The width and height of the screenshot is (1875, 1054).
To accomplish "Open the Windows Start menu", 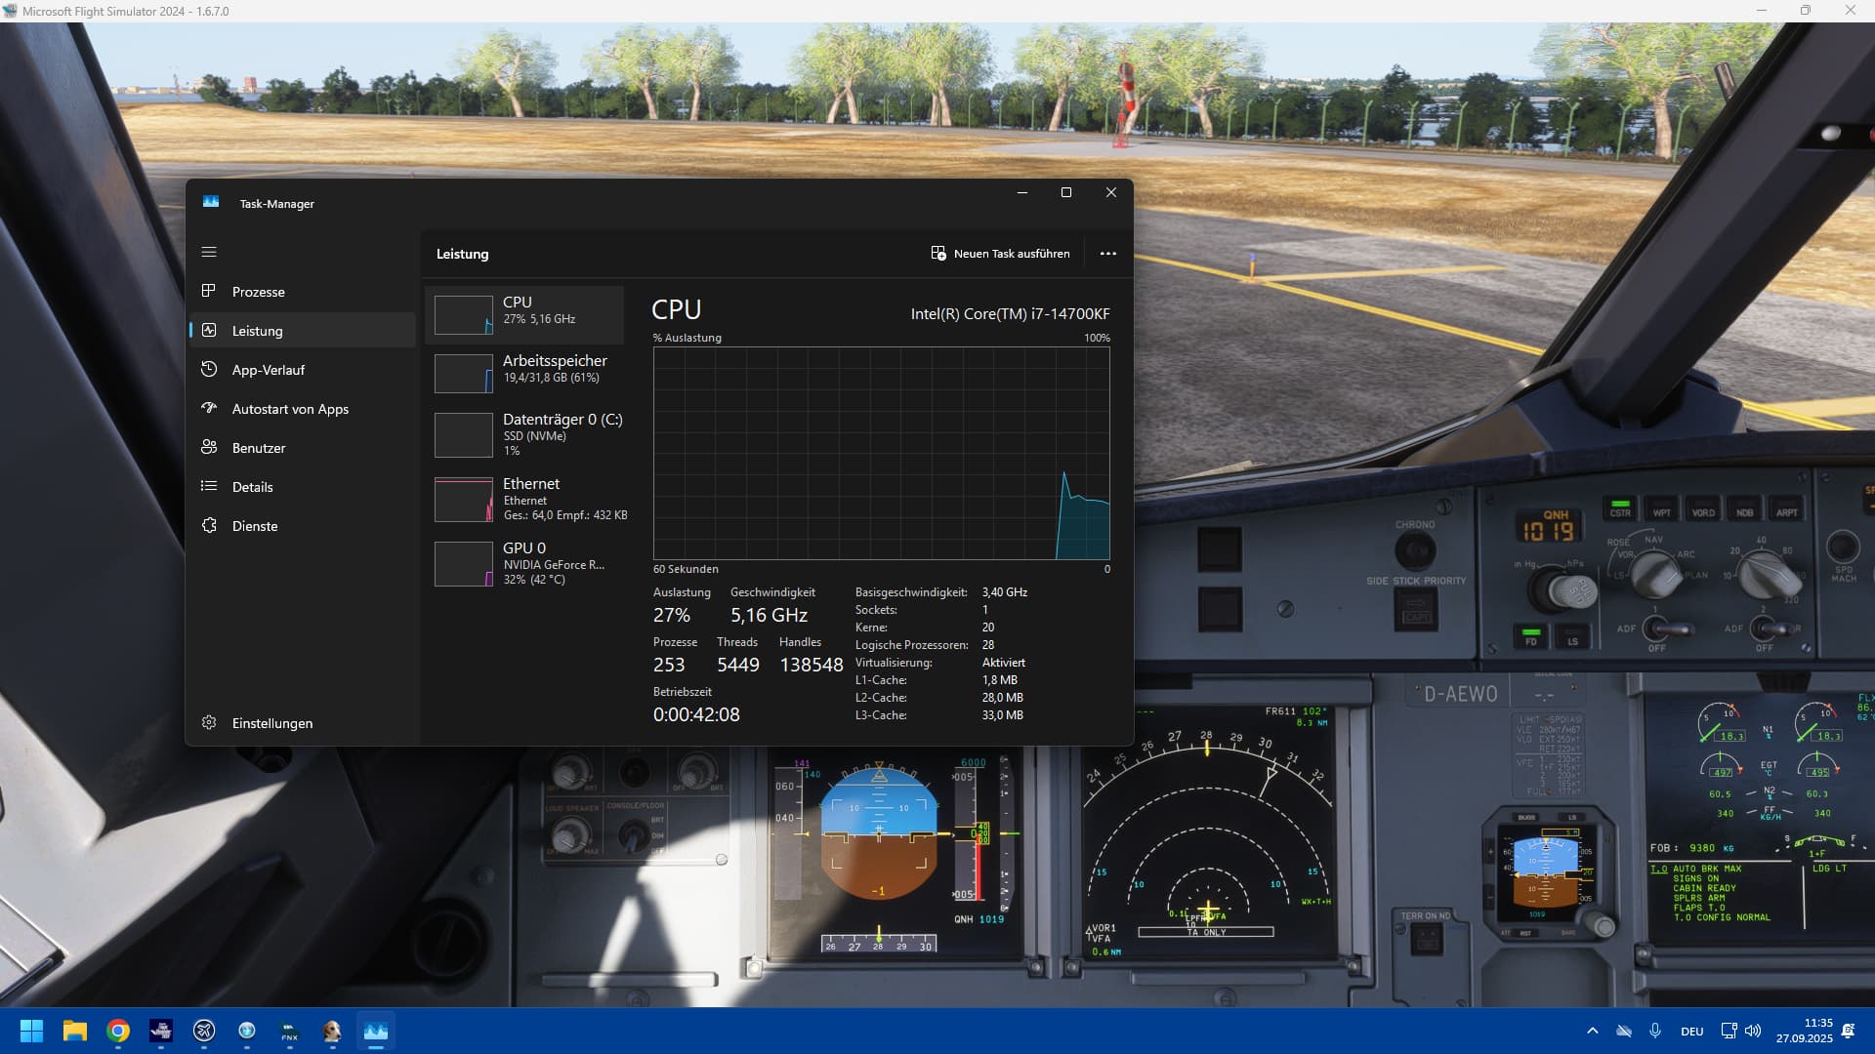I will tap(31, 1031).
